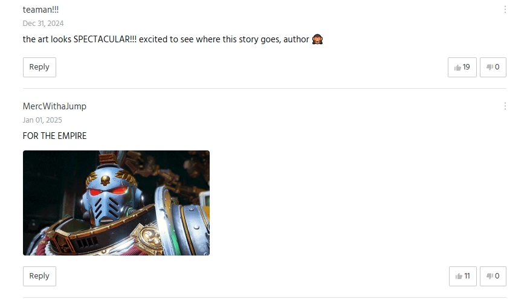Click 'excited to see where this story goes' text
This screenshot has width=530, height=299.
210,39
